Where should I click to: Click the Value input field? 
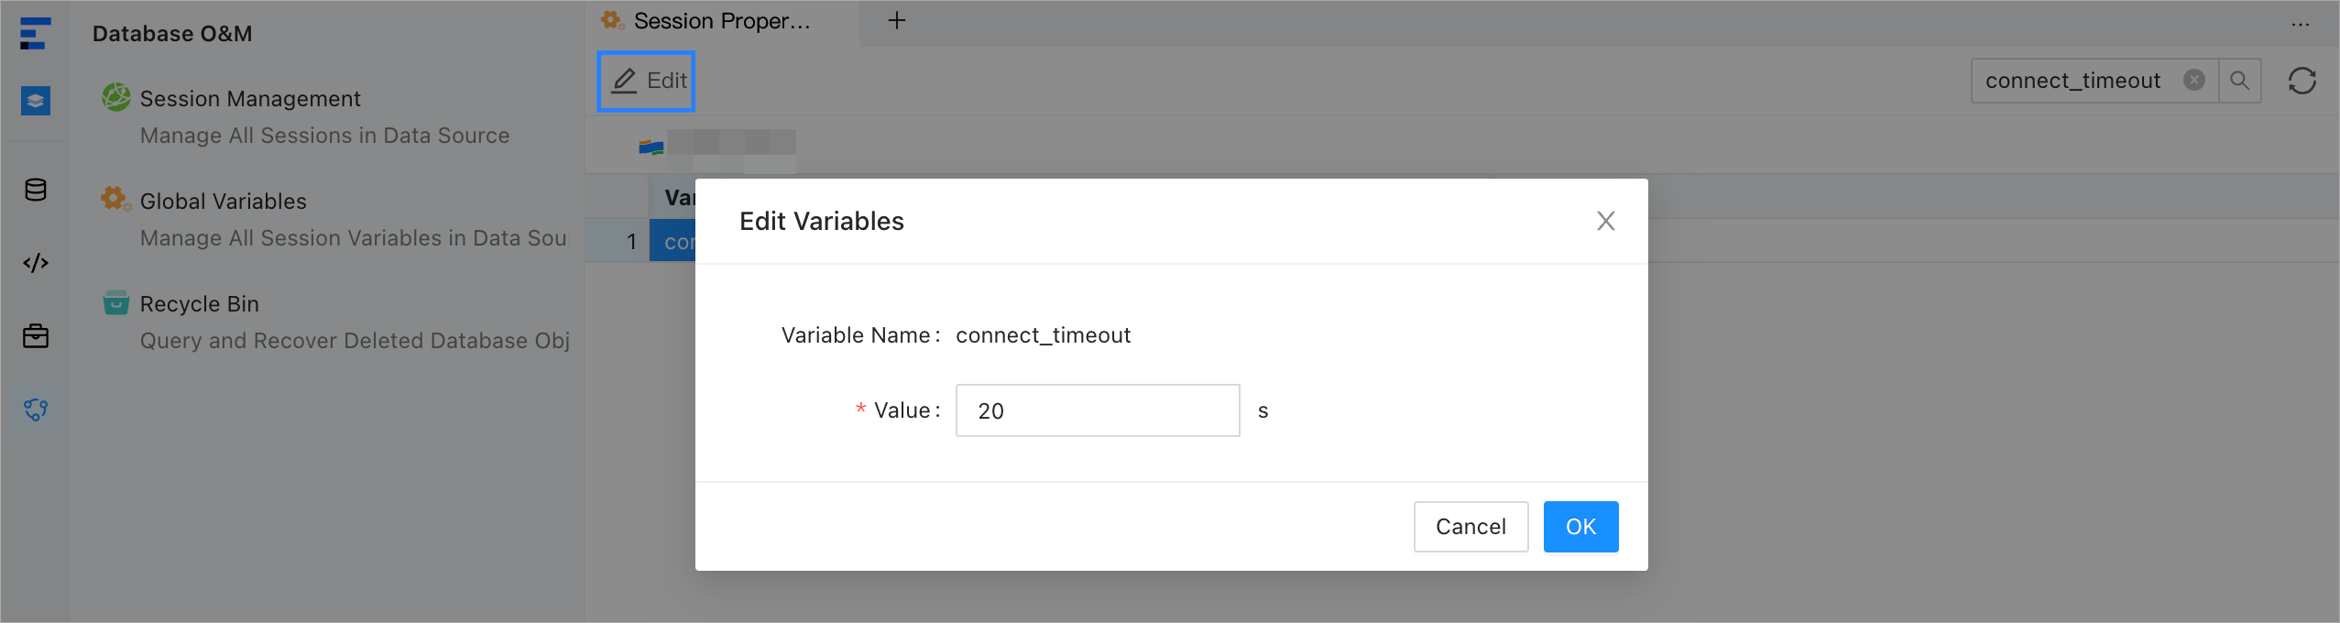(x=1097, y=410)
